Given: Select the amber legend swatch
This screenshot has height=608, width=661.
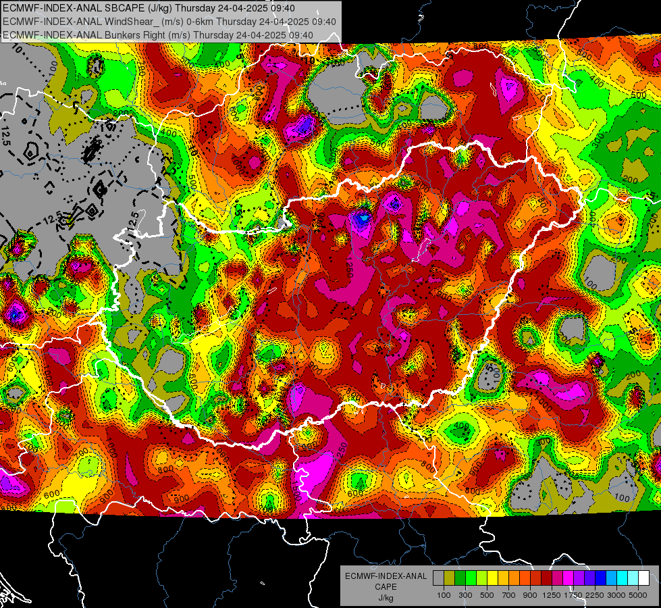Looking at the screenshot, I should pyautogui.click(x=503, y=578).
